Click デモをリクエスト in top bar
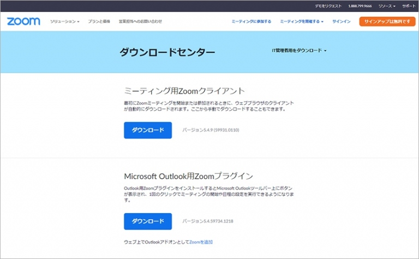Viewport: 419px width, 259px height. coord(328,6)
